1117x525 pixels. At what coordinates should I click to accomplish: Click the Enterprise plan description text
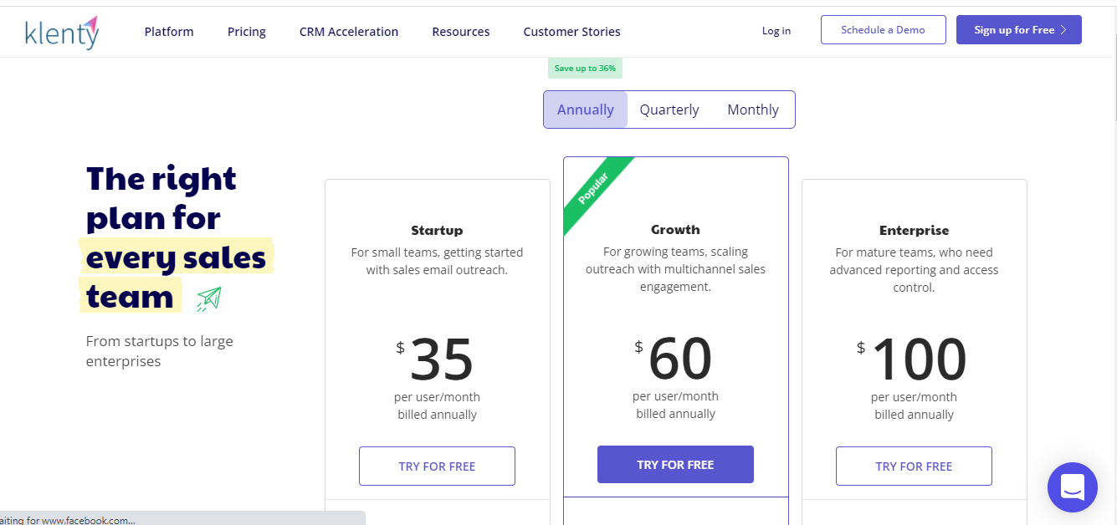click(915, 270)
